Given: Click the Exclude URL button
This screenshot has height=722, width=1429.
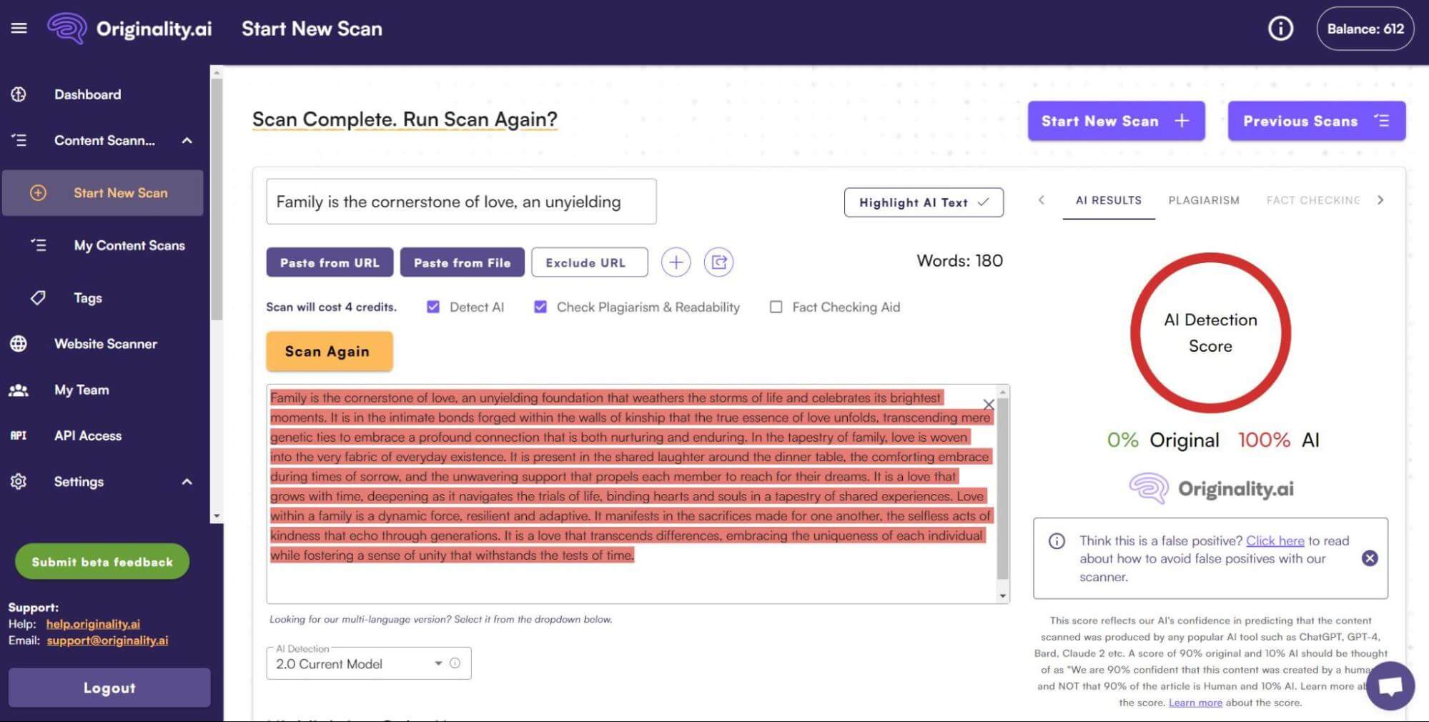Looking at the screenshot, I should [590, 262].
